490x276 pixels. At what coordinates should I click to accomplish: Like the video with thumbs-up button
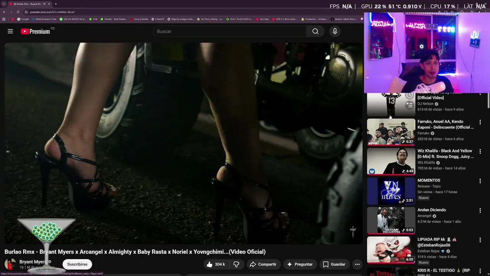click(x=216, y=264)
